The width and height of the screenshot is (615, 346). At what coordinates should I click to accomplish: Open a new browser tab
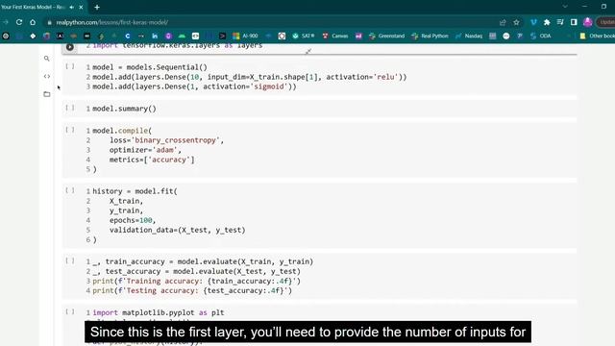[97, 7]
